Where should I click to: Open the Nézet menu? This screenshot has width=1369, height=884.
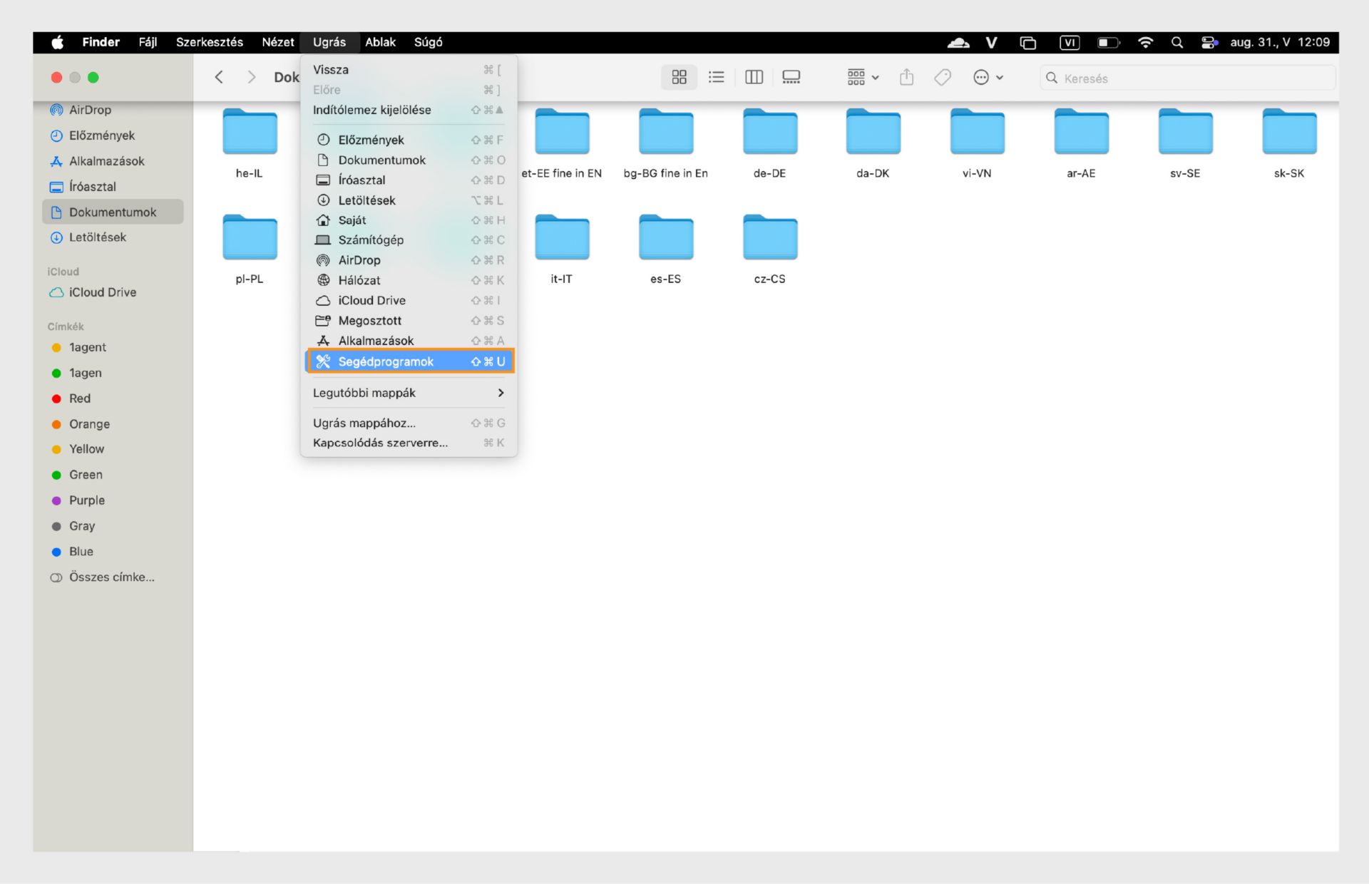tap(277, 42)
